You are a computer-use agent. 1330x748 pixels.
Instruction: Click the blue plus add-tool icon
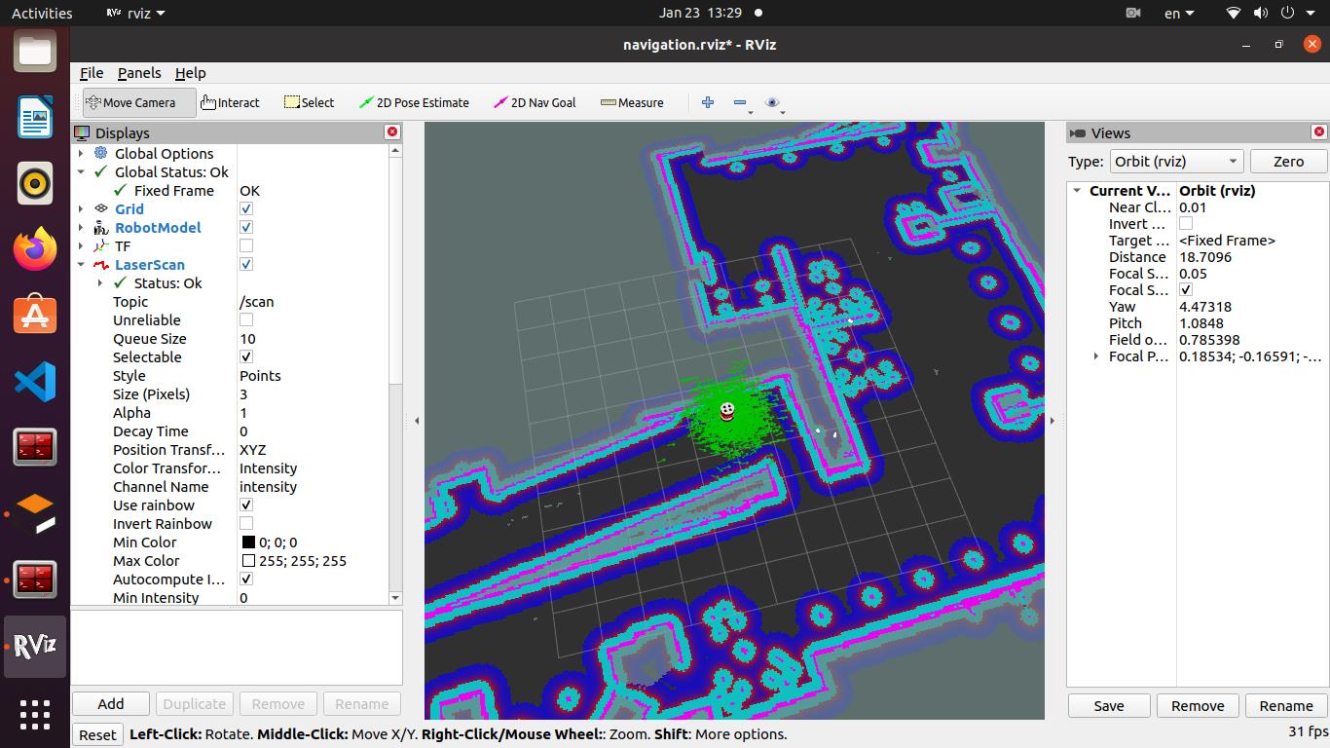coord(708,102)
